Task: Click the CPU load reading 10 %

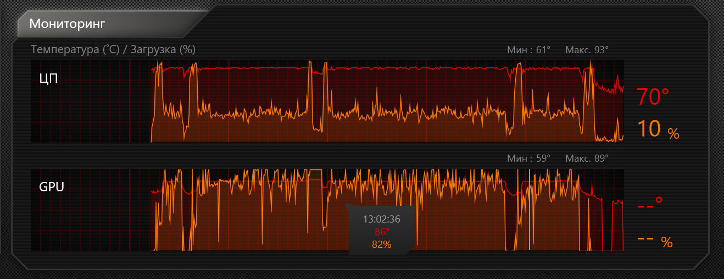Action: (658, 129)
